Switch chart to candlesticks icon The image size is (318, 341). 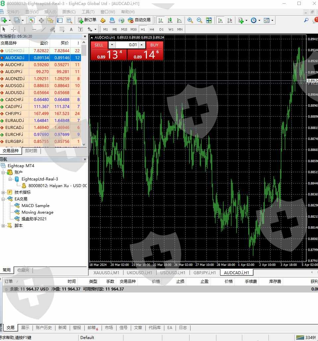170,20
